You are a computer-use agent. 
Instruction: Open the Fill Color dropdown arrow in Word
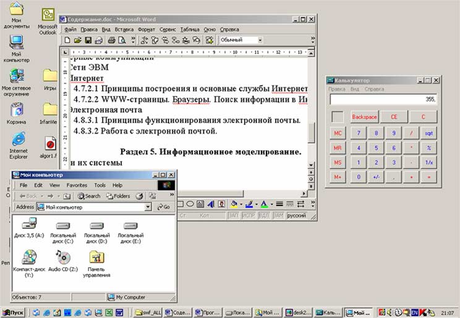coord(241,204)
